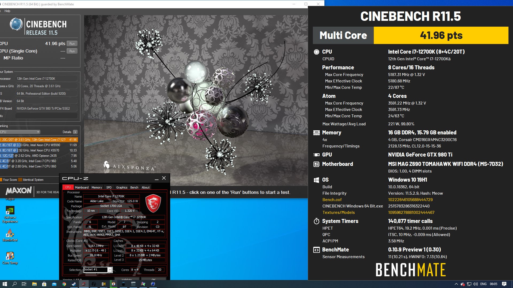
Task: Switch to CPU tab in CPU-Z
Action: [x=68, y=187]
